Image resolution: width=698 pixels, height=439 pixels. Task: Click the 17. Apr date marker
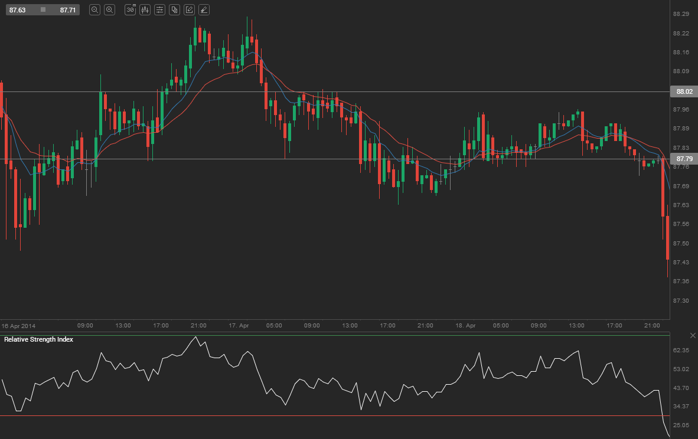click(x=238, y=325)
